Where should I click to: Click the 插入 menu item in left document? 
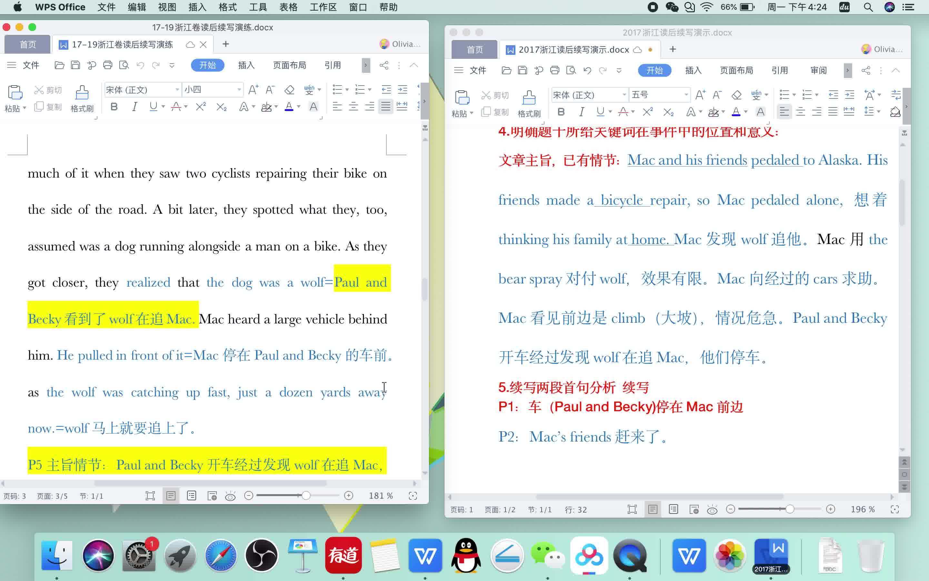tap(246, 66)
